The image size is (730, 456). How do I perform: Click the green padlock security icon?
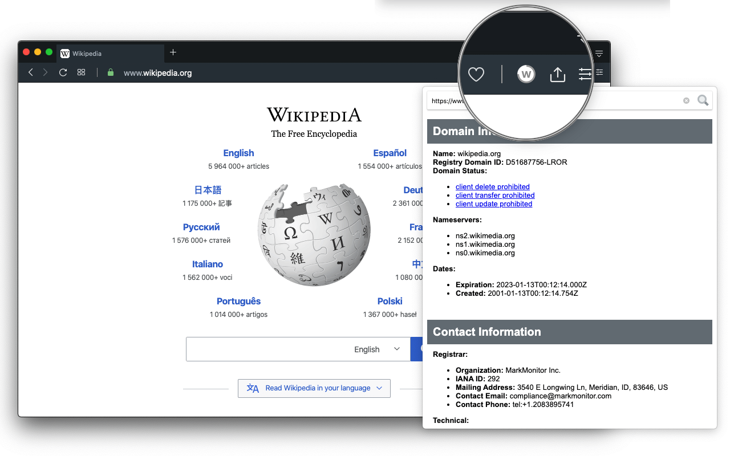coord(111,72)
